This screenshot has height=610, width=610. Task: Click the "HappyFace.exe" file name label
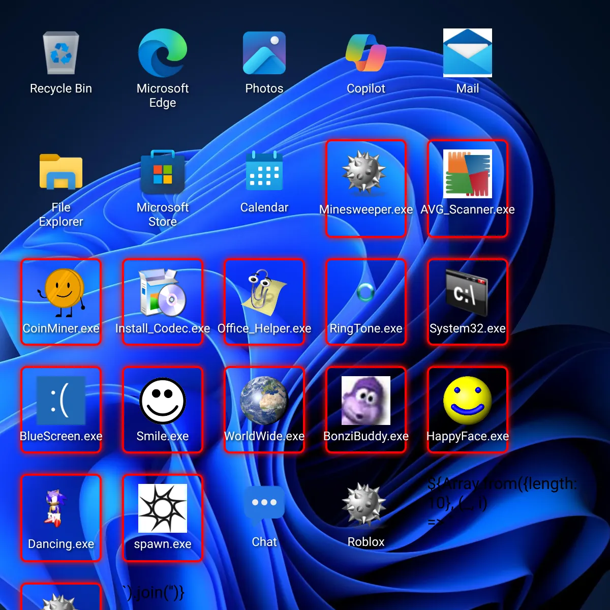pyautogui.click(x=468, y=436)
